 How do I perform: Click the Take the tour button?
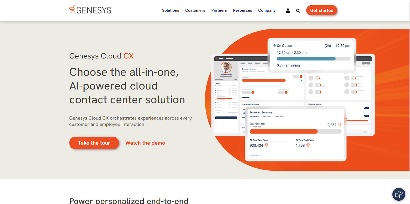tap(94, 143)
